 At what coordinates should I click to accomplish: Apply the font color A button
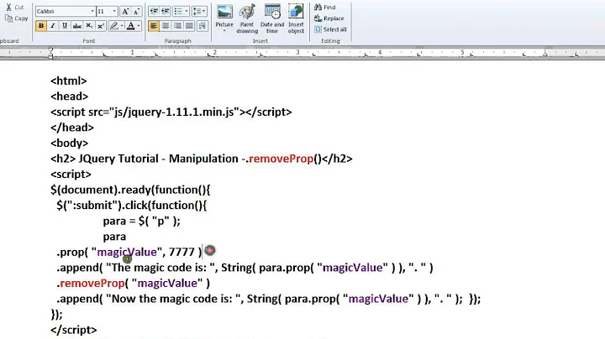131,26
